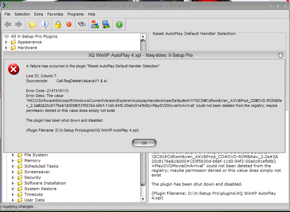Viewport: 290px width, 212px height.
Task: Open the Extra menu
Action: (x=39, y=14)
